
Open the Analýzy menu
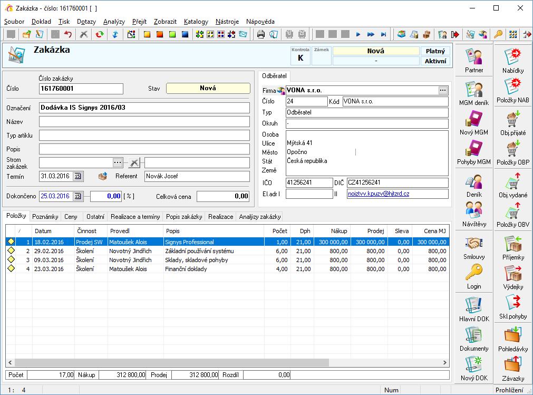tap(114, 22)
